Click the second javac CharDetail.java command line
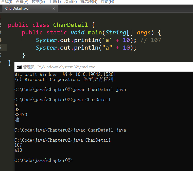 70,130
